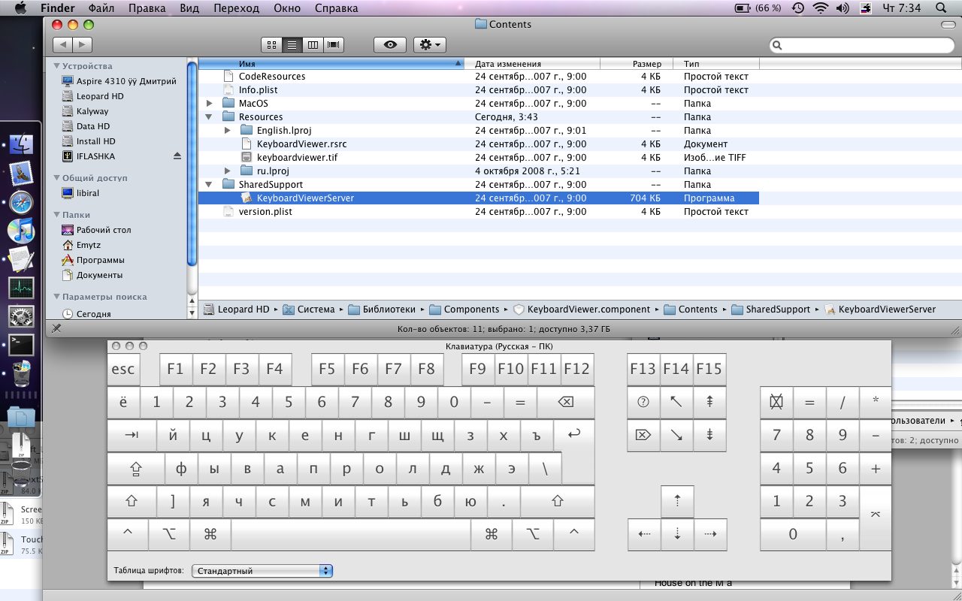Collapse the Общий доступ sidebar section
The width and height of the screenshot is (962, 601).
(x=56, y=178)
